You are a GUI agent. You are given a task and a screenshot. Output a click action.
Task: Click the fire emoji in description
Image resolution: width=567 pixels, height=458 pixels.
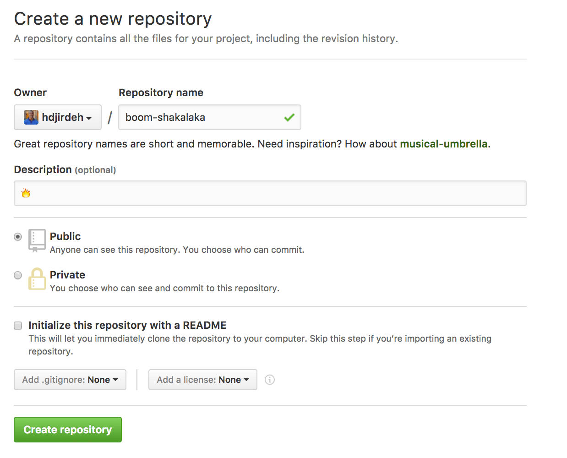26,193
